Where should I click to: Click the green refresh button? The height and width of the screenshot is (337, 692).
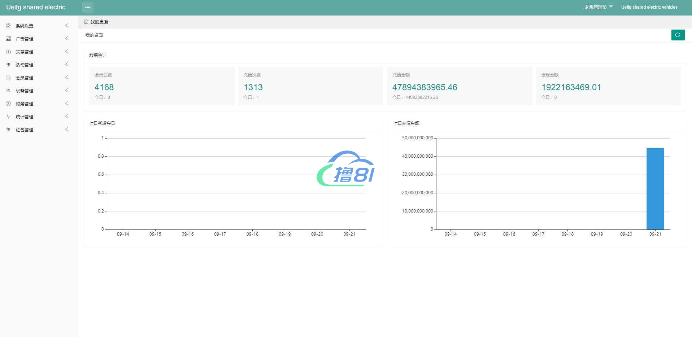[678, 35]
